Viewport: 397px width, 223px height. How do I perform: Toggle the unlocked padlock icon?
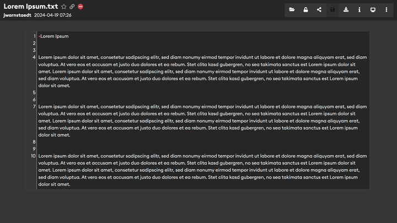(x=305, y=9)
